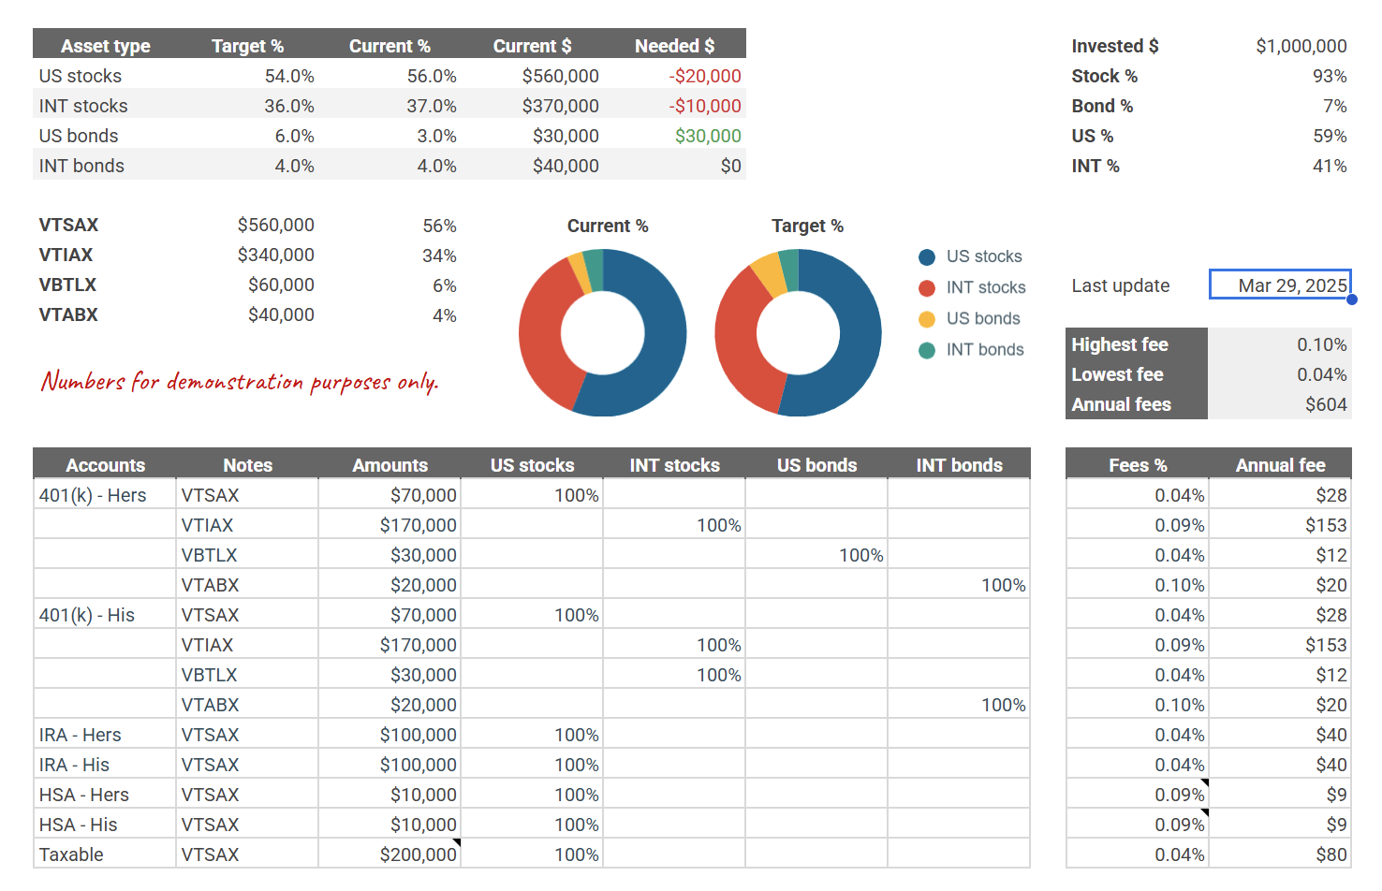The height and width of the screenshot is (891, 1382).
Task: Select the IRA - His account cell
Action: [x=105, y=765]
